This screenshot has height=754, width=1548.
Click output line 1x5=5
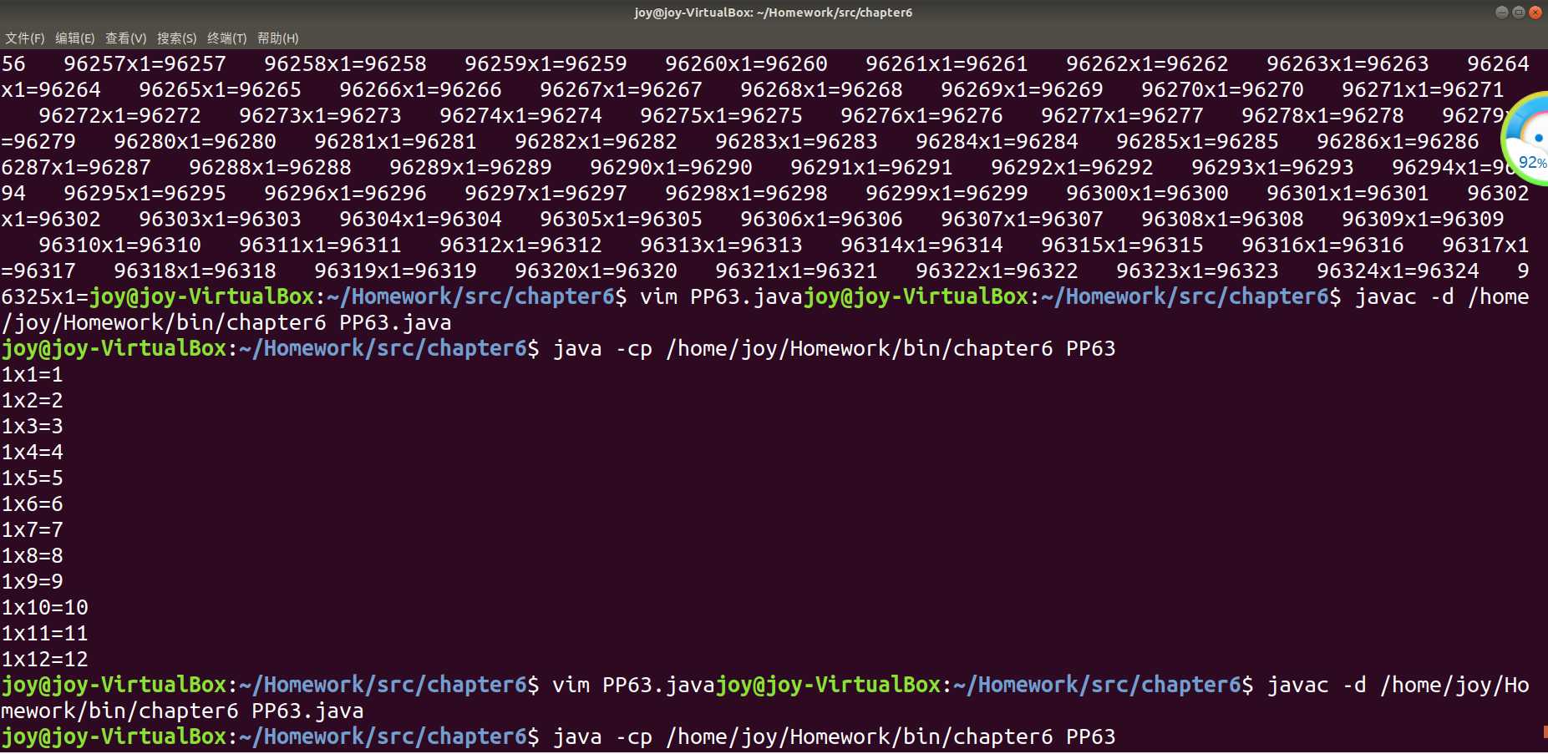coord(32,478)
